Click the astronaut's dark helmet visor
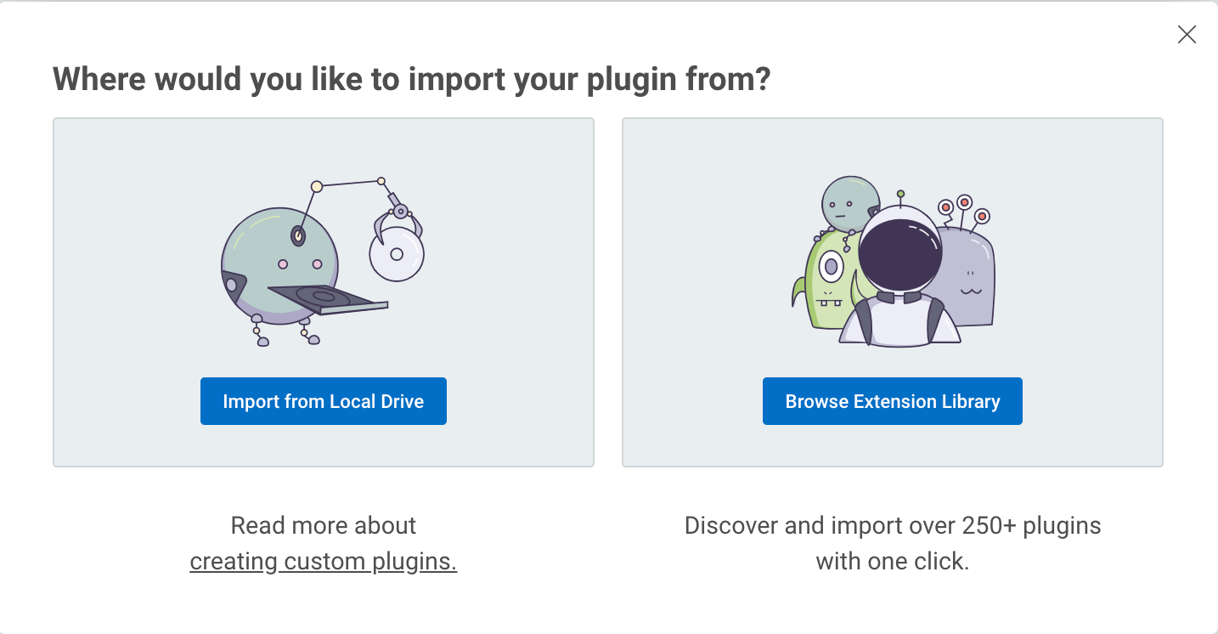Viewport: 1218px width, 634px height. click(899, 252)
